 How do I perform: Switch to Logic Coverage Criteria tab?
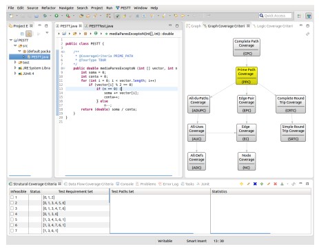tap(273, 26)
